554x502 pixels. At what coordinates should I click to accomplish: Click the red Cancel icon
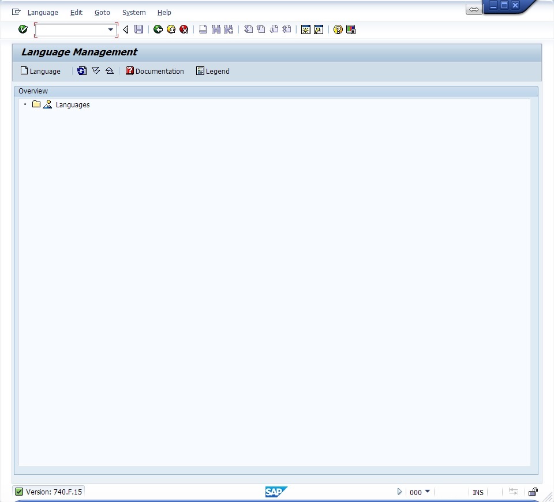184,29
